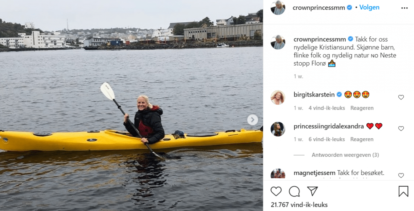This screenshot has height=211, width=414.
Task: Like magnetjessem's comment with heart
Action: click(x=401, y=175)
